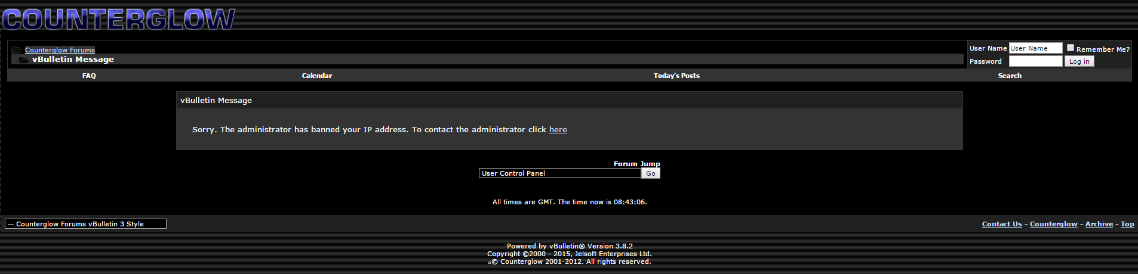Click the Contact Us footer link
This screenshot has height=274, width=1138.
pyautogui.click(x=1001, y=224)
